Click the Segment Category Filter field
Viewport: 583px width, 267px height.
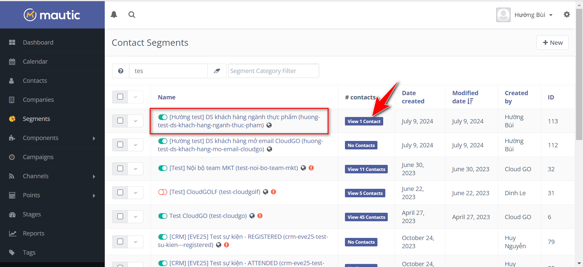[x=273, y=71]
